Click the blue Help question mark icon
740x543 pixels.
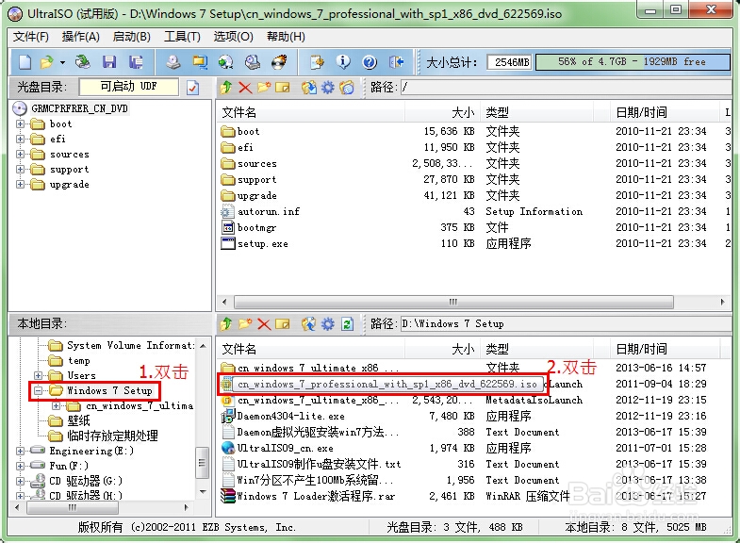tap(370, 62)
